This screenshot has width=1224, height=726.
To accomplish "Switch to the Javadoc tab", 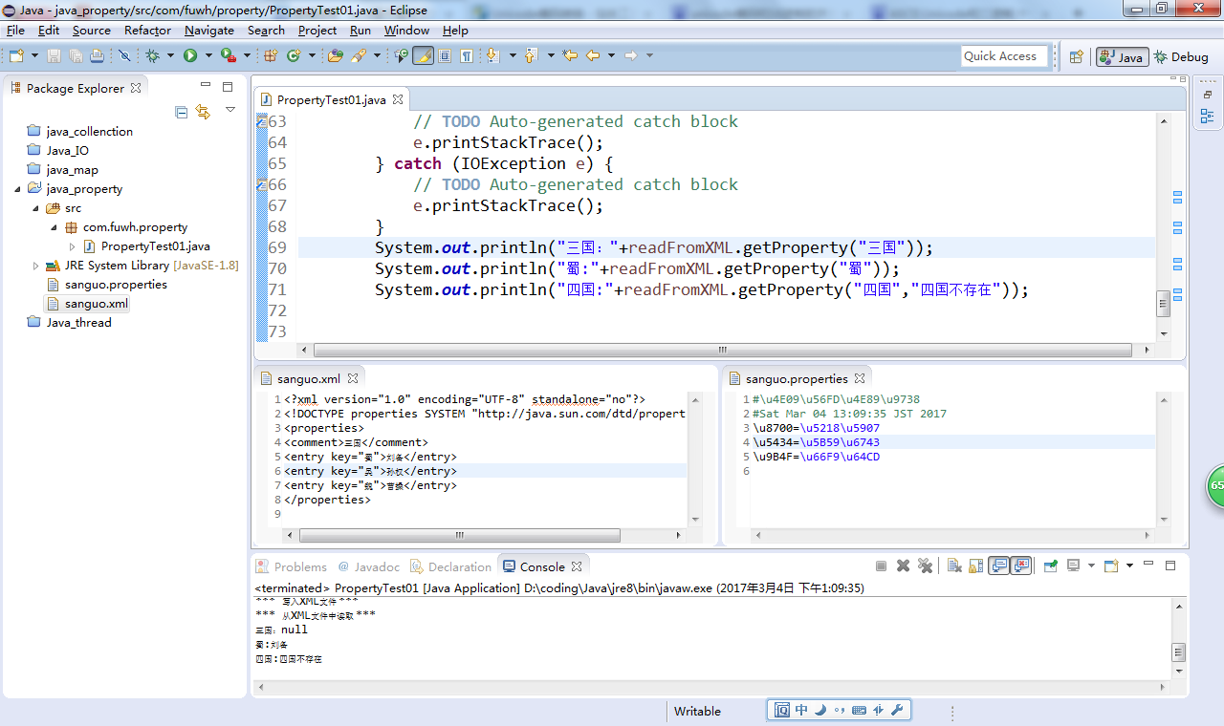I will (x=369, y=566).
